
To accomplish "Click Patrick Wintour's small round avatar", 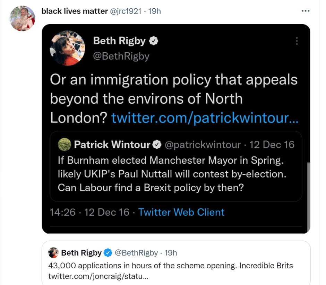I will click(x=65, y=145).
